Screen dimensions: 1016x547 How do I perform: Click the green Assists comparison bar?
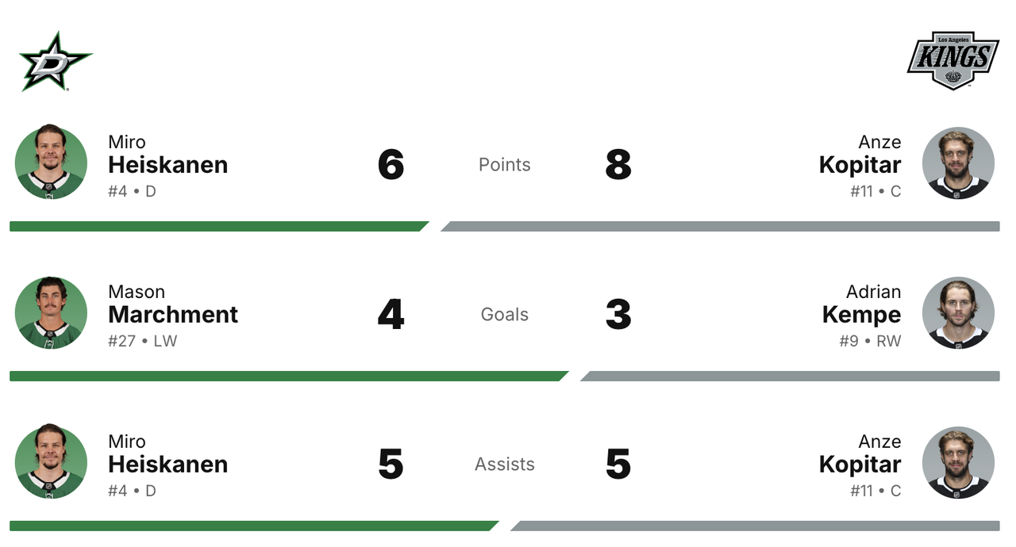tap(254, 526)
